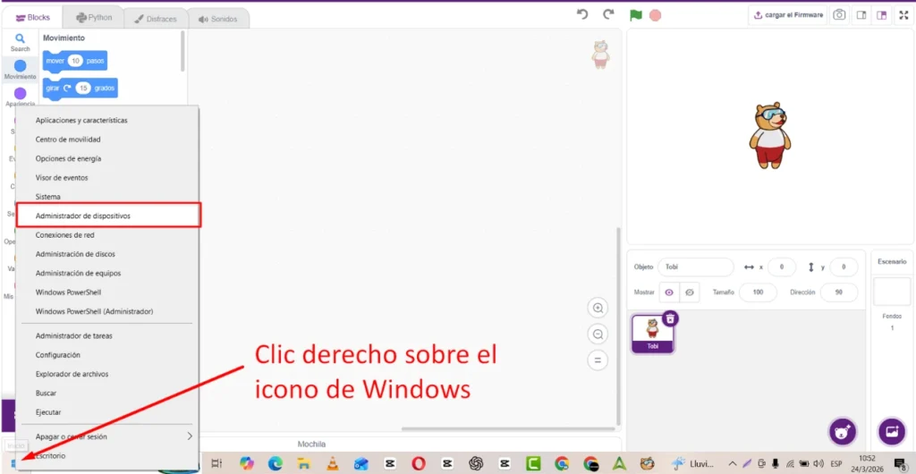Take a stage snapshot with camera icon
Viewport: 916px width, 474px height.
(839, 15)
